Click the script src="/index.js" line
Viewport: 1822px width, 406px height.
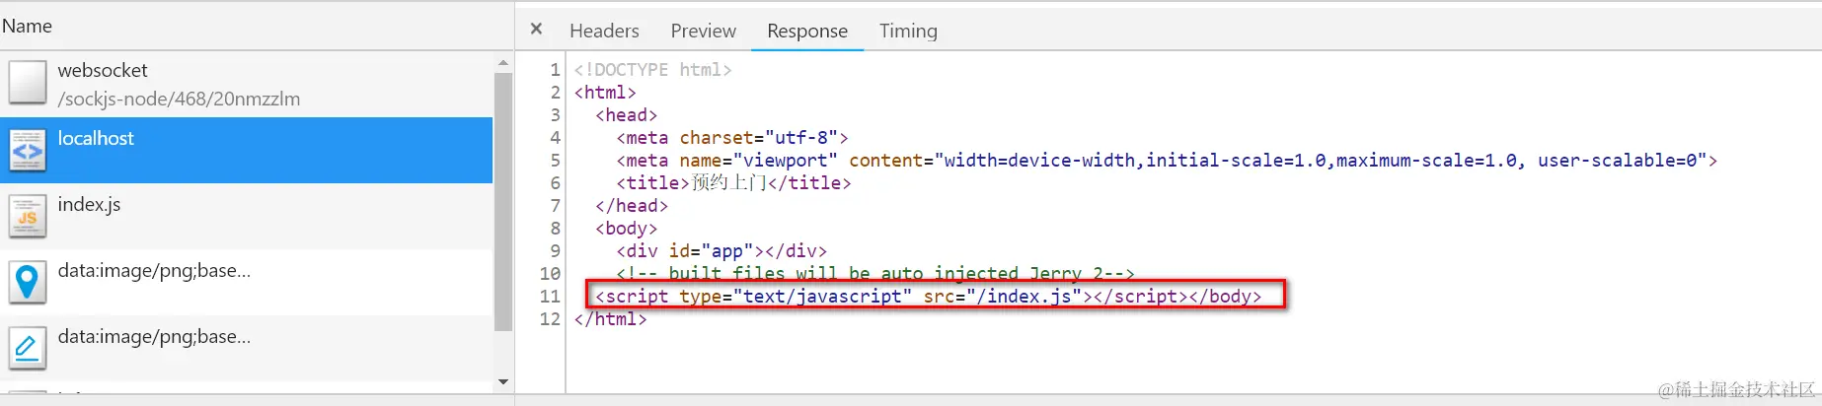click(x=928, y=297)
